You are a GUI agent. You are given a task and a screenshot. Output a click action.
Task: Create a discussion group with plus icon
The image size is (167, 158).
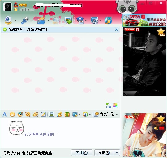click(x=68, y=20)
